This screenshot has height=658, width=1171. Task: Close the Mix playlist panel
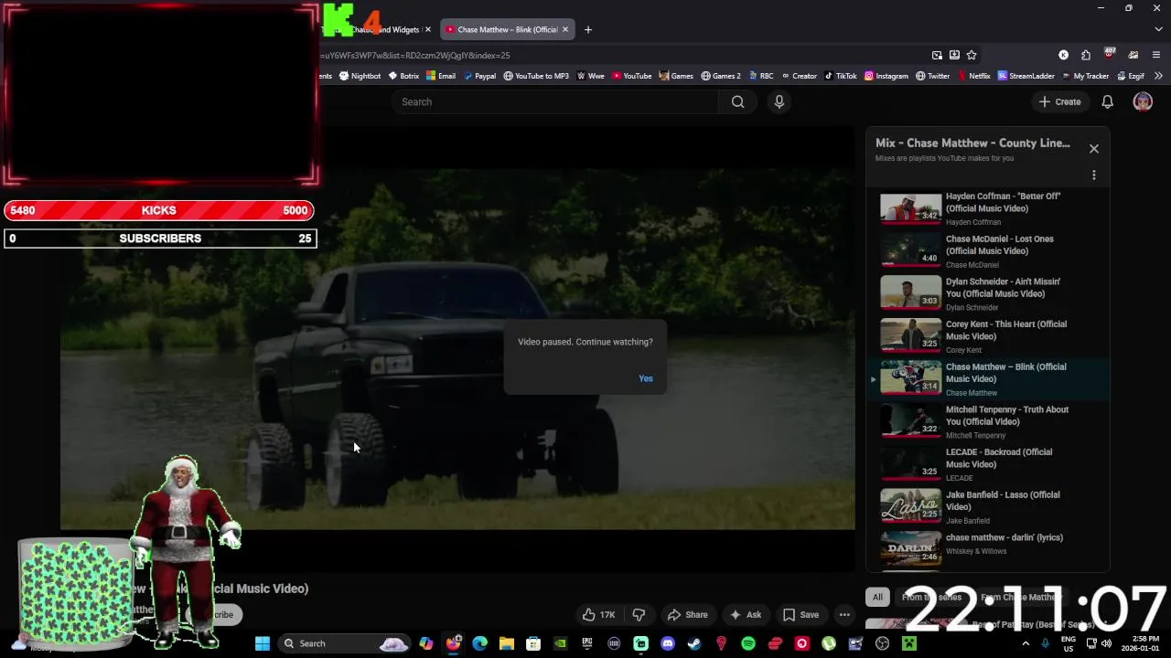tap(1093, 148)
